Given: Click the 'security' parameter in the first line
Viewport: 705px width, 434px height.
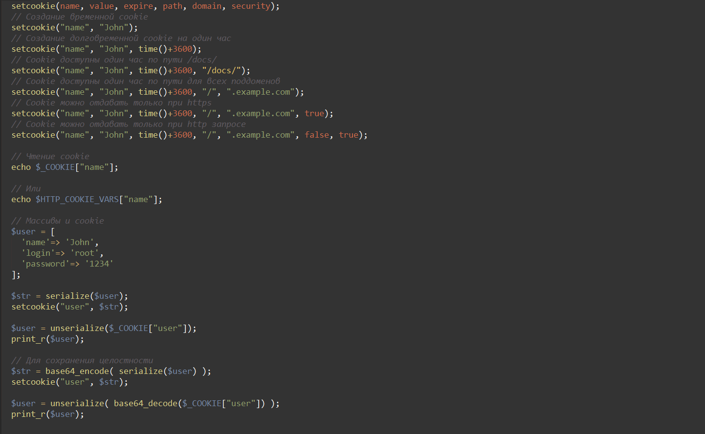Looking at the screenshot, I should 251,6.
